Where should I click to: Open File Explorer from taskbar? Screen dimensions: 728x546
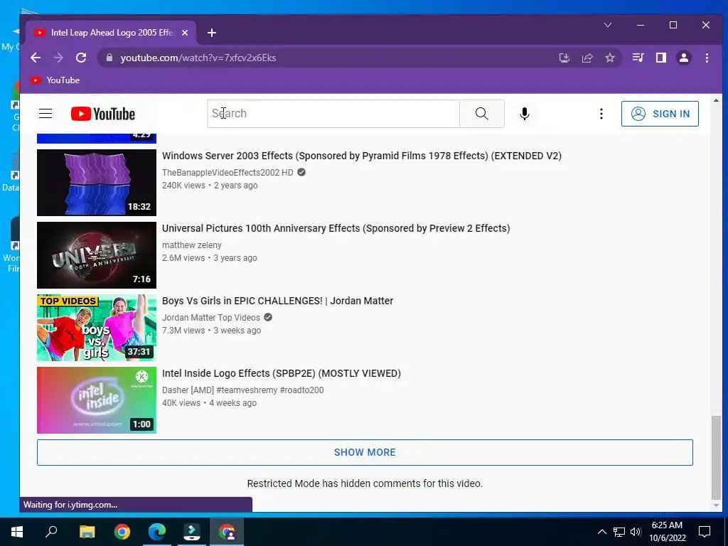pyautogui.click(x=87, y=532)
